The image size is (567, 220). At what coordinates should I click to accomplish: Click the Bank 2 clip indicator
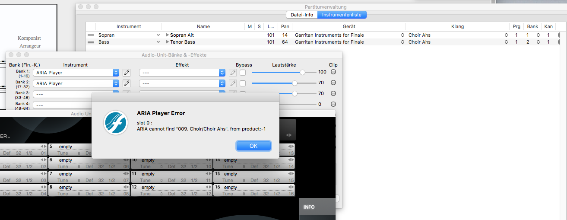click(333, 83)
